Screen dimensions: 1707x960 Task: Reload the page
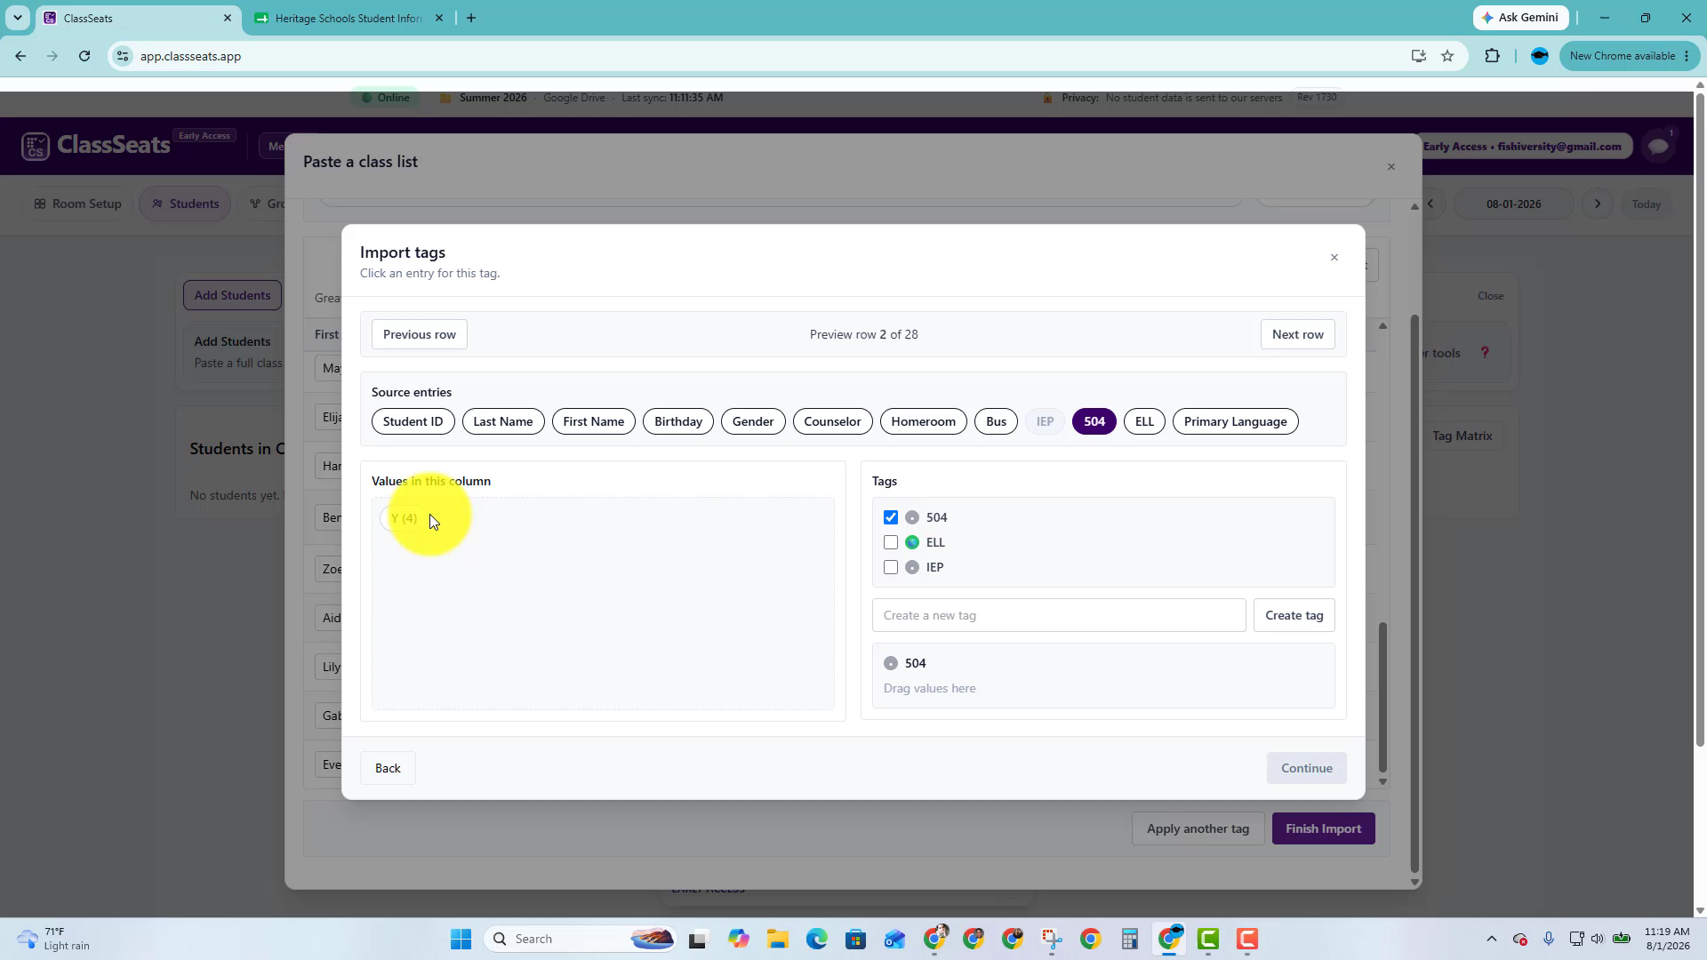(84, 56)
